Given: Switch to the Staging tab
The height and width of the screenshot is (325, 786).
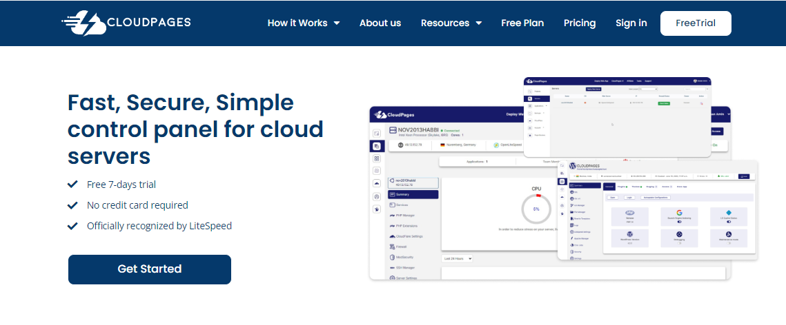Looking at the screenshot, I should [651, 187].
